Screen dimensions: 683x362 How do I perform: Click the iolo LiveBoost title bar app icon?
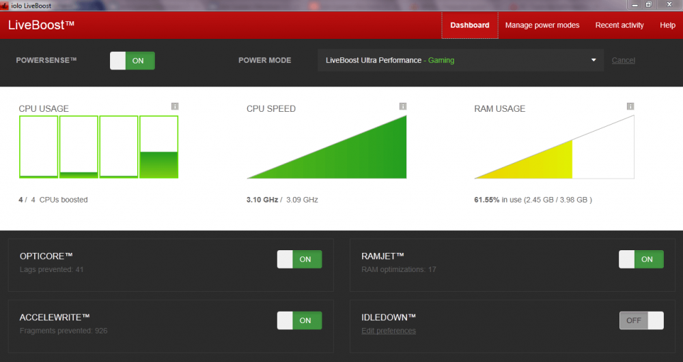pos(4,5)
